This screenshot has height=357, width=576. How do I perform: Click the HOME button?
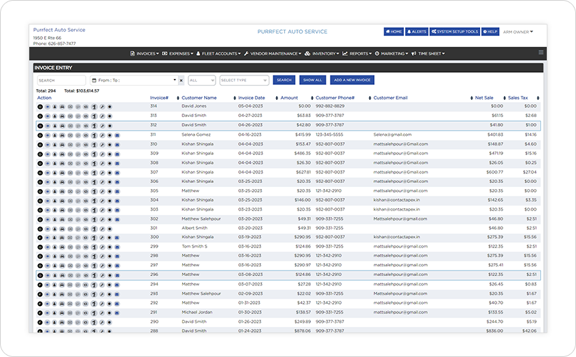[394, 32]
